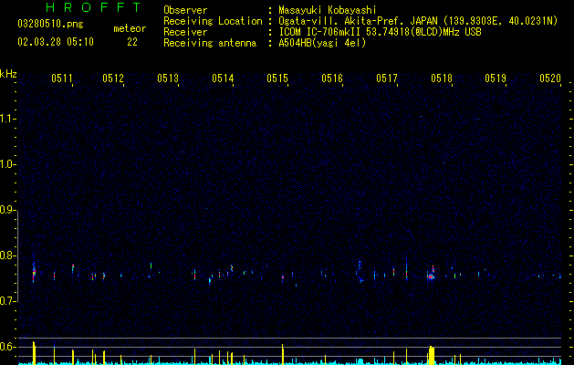The height and width of the screenshot is (365, 574).
Task: Click the 0511 time marker
Action: (x=61, y=78)
